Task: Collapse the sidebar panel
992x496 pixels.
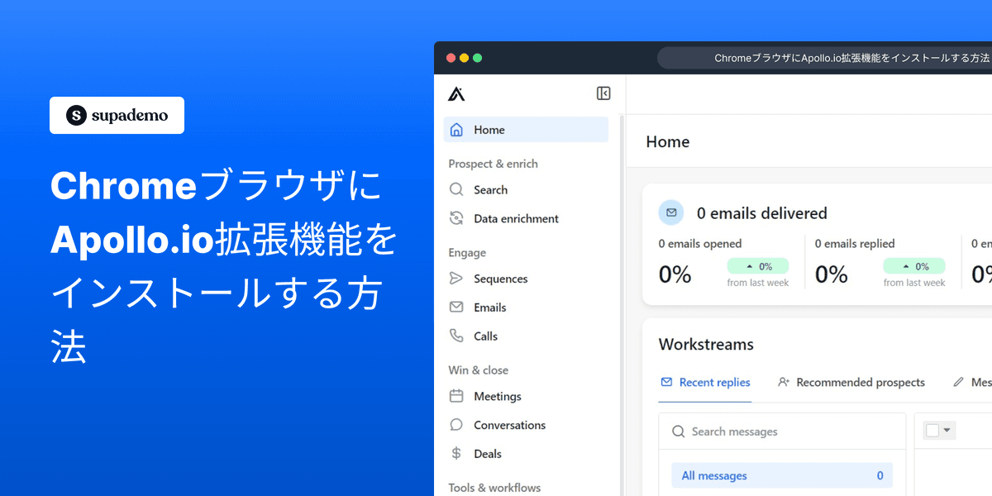Action: coord(604,93)
